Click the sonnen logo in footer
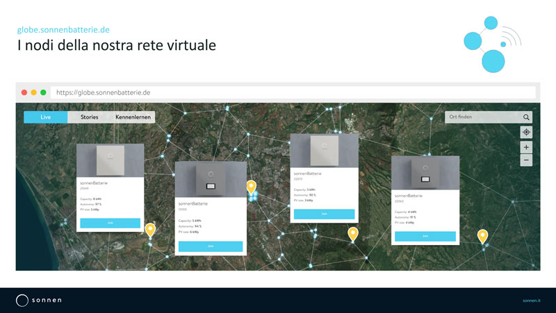 (39, 301)
